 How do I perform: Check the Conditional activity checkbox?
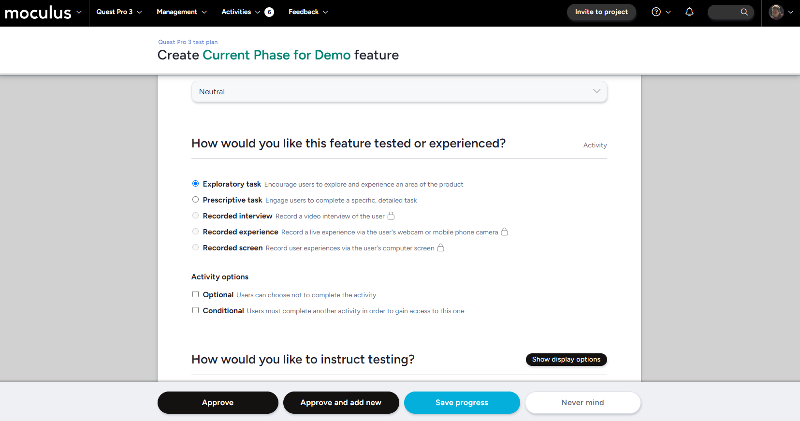(x=195, y=310)
